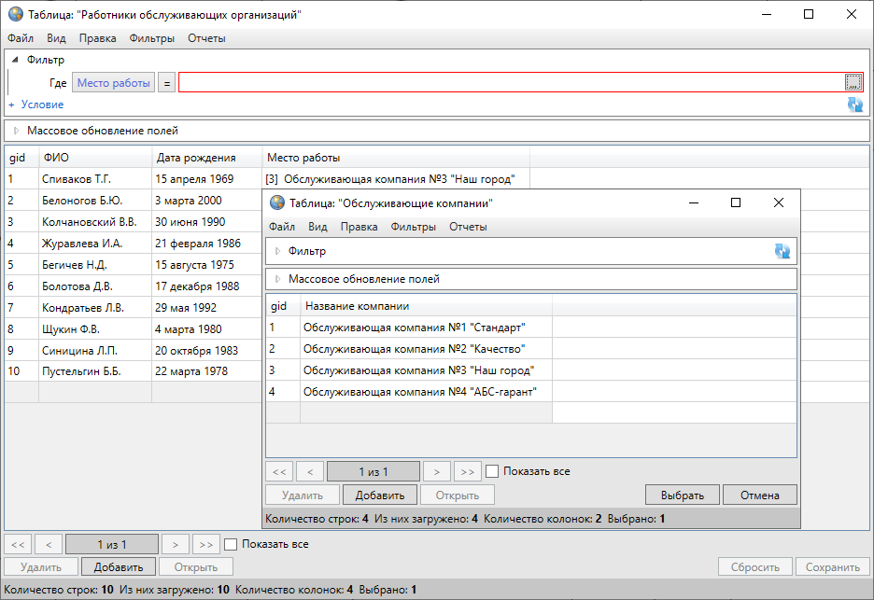Open the 'Отчеты' menu in main window
The height and width of the screenshot is (600, 874).
[x=206, y=38]
